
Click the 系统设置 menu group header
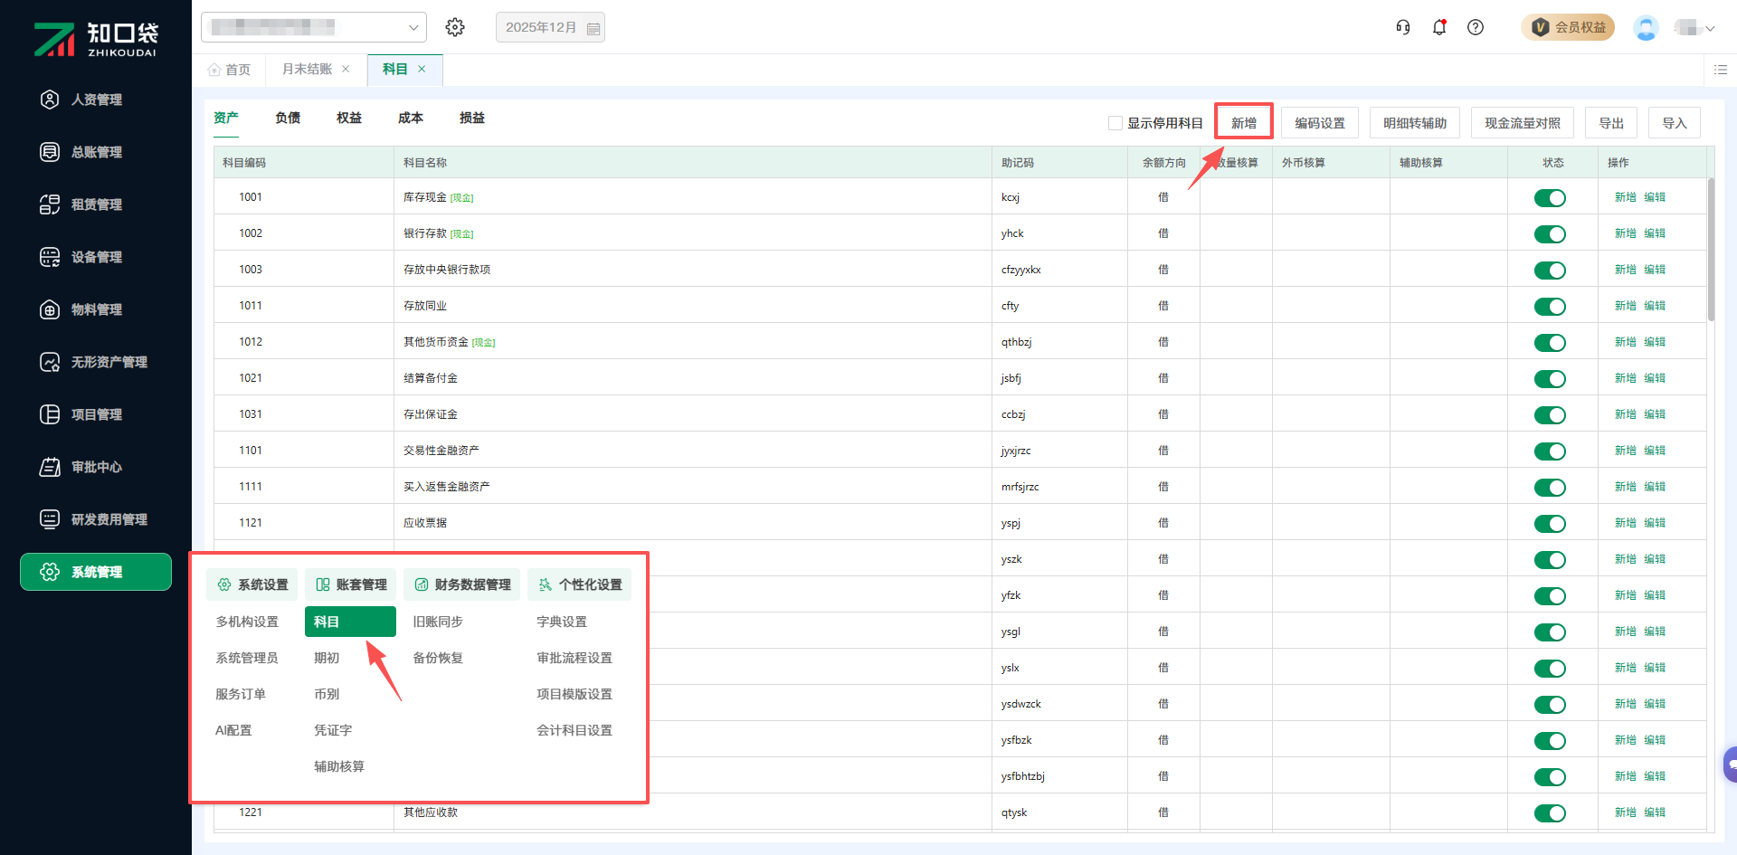[x=252, y=584]
